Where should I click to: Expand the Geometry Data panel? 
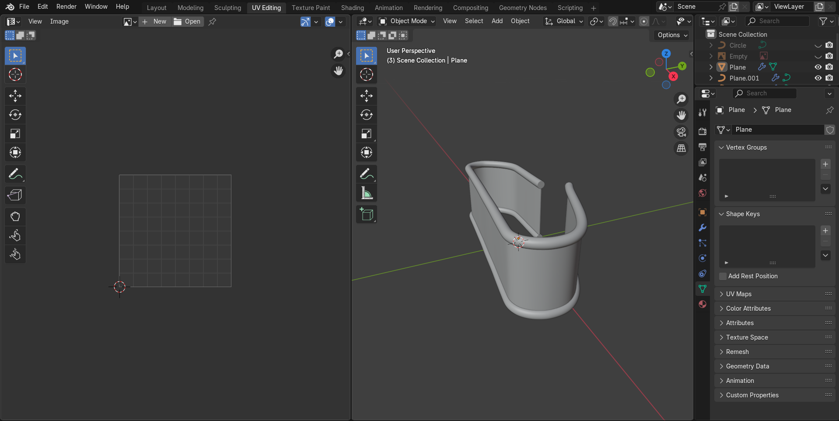pyautogui.click(x=747, y=366)
